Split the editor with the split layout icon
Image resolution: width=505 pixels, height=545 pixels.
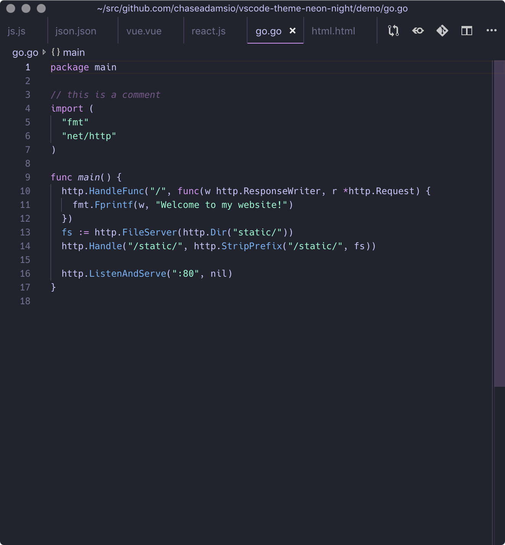point(467,31)
